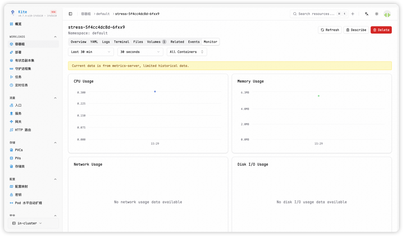Switch to the Related tab

177,42
